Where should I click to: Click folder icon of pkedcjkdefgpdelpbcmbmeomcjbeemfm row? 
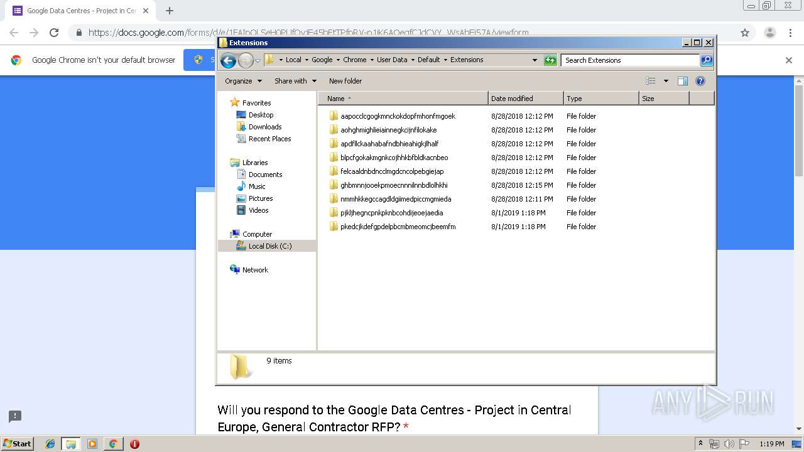334,227
